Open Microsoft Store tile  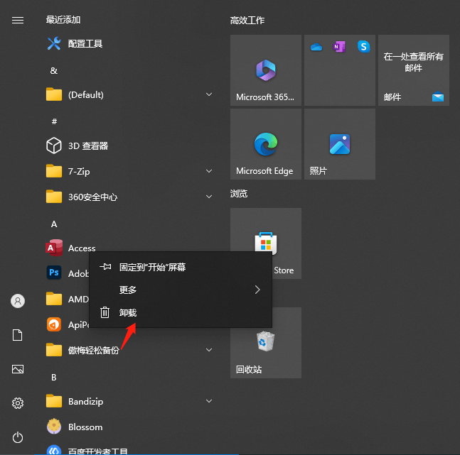tap(266, 243)
